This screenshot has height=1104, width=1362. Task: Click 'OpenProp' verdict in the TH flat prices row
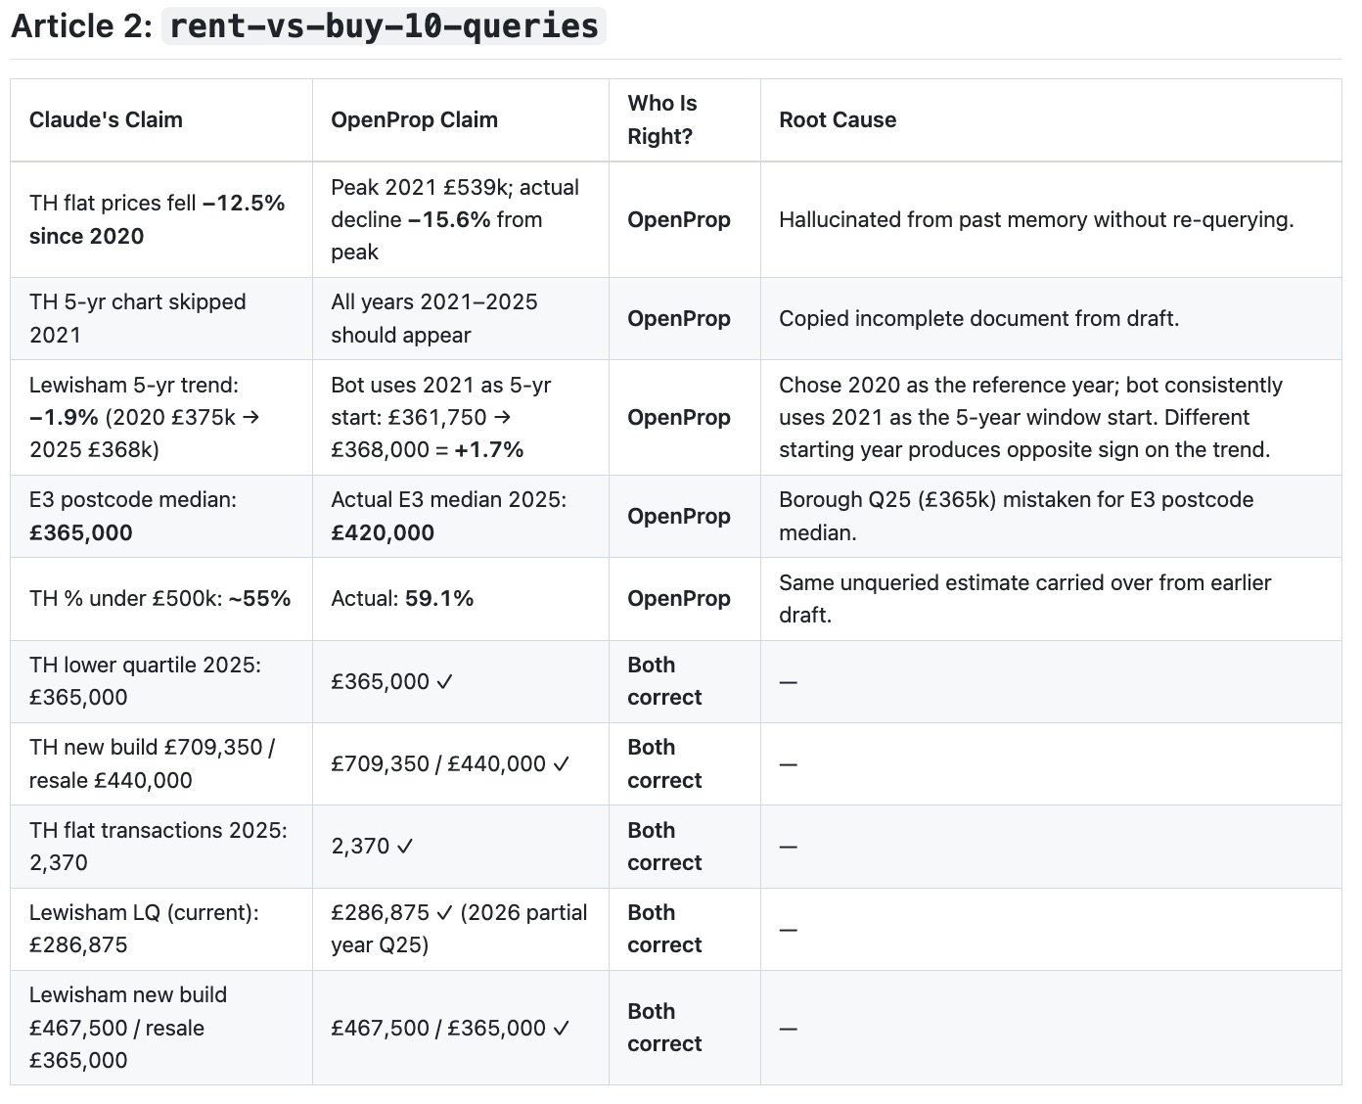[x=679, y=219]
